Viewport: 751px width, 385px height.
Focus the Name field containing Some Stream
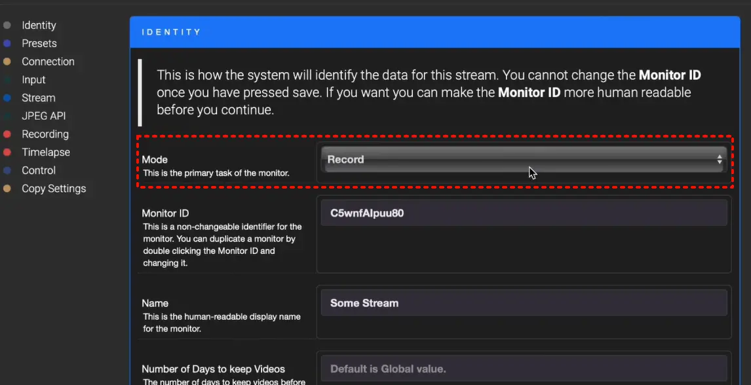[x=523, y=303]
